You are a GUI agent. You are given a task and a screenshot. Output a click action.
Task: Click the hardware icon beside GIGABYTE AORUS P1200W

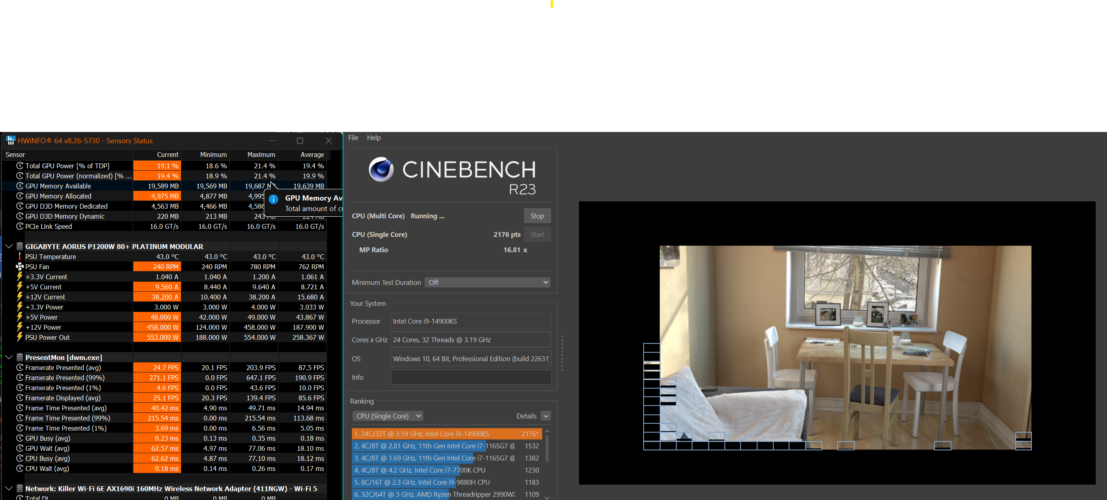19,246
